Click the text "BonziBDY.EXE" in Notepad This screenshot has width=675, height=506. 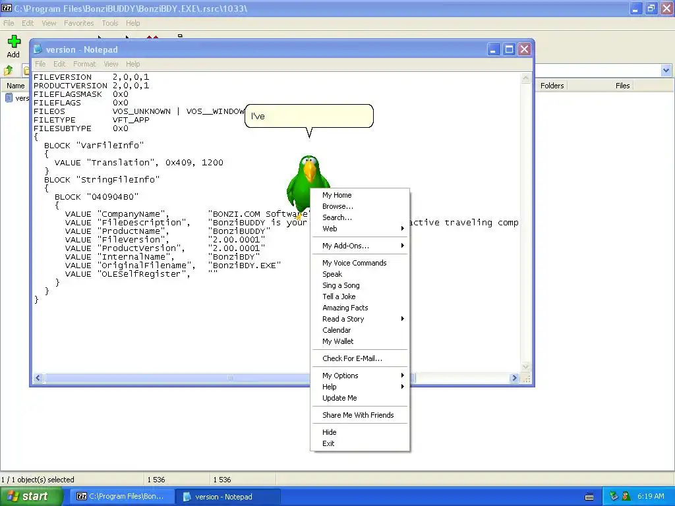click(245, 266)
